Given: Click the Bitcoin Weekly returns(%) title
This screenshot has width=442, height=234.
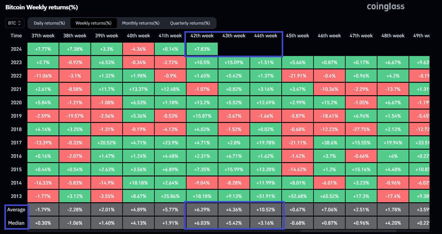Looking at the screenshot, I should [41, 7].
